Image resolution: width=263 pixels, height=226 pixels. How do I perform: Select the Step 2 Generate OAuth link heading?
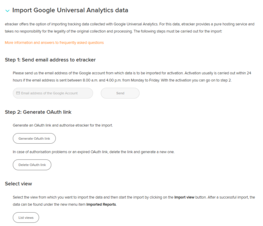[38, 112]
